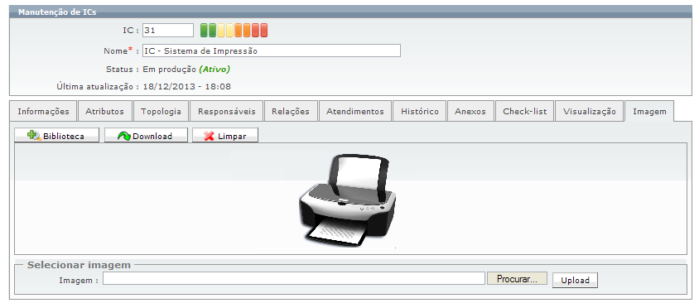Click the green arrow icon on Download
Screen dimensions: 699x303
[124, 136]
